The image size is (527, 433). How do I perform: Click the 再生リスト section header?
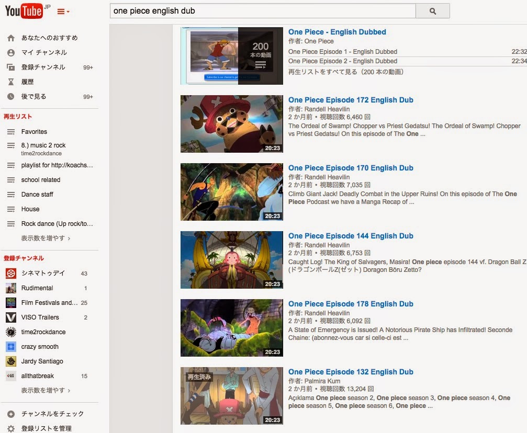(18, 117)
